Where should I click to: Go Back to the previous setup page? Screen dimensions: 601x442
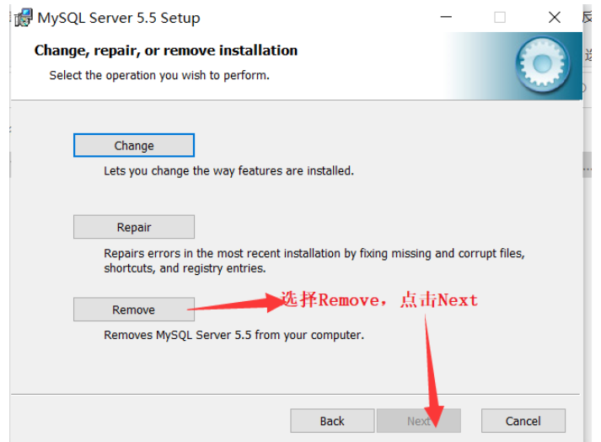pyautogui.click(x=332, y=421)
